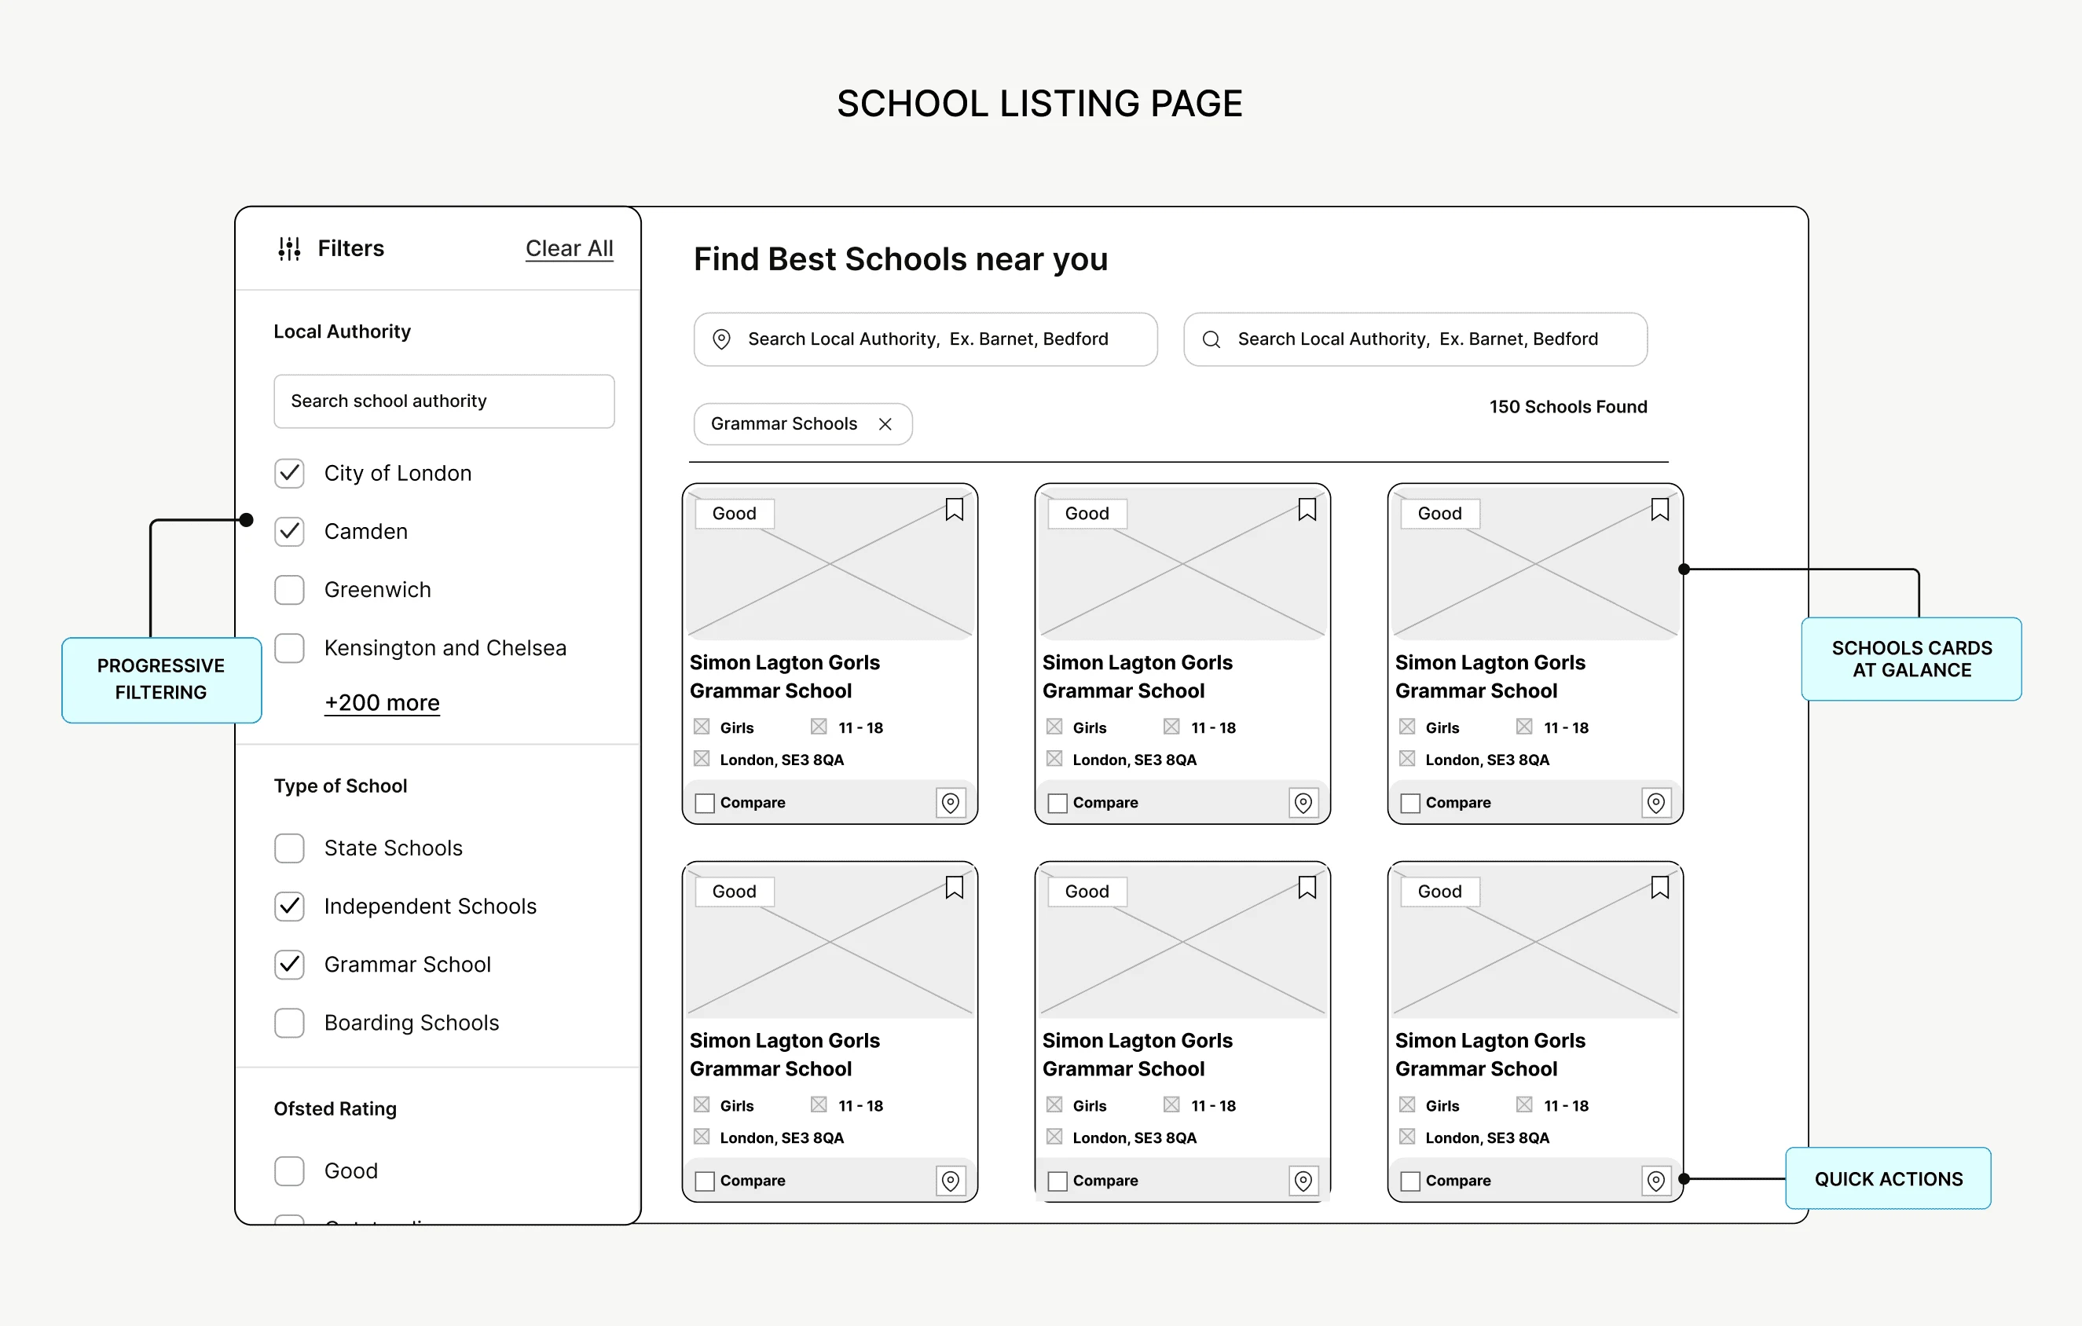The image size is (2082, 1326).
Task: Disable the Independent Schools filter
Action: 290,906
